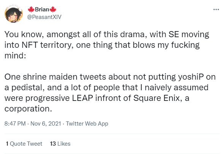Open the three-dot more options menu
The image size is (224, 154).
216,9
